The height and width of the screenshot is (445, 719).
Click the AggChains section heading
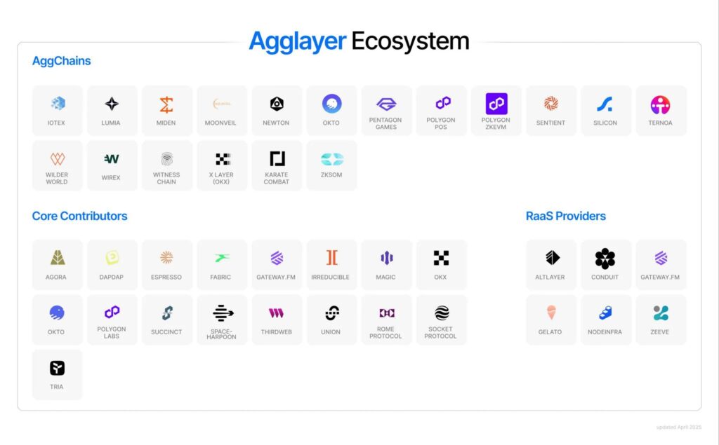(x=62, y=61)
